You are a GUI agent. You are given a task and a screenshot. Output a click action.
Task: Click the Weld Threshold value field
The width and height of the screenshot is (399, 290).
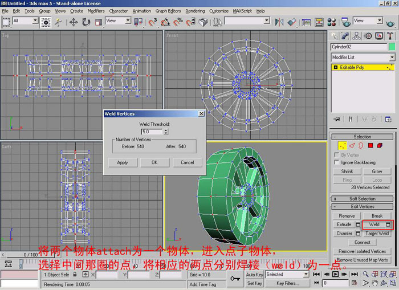tap(151, 132)
